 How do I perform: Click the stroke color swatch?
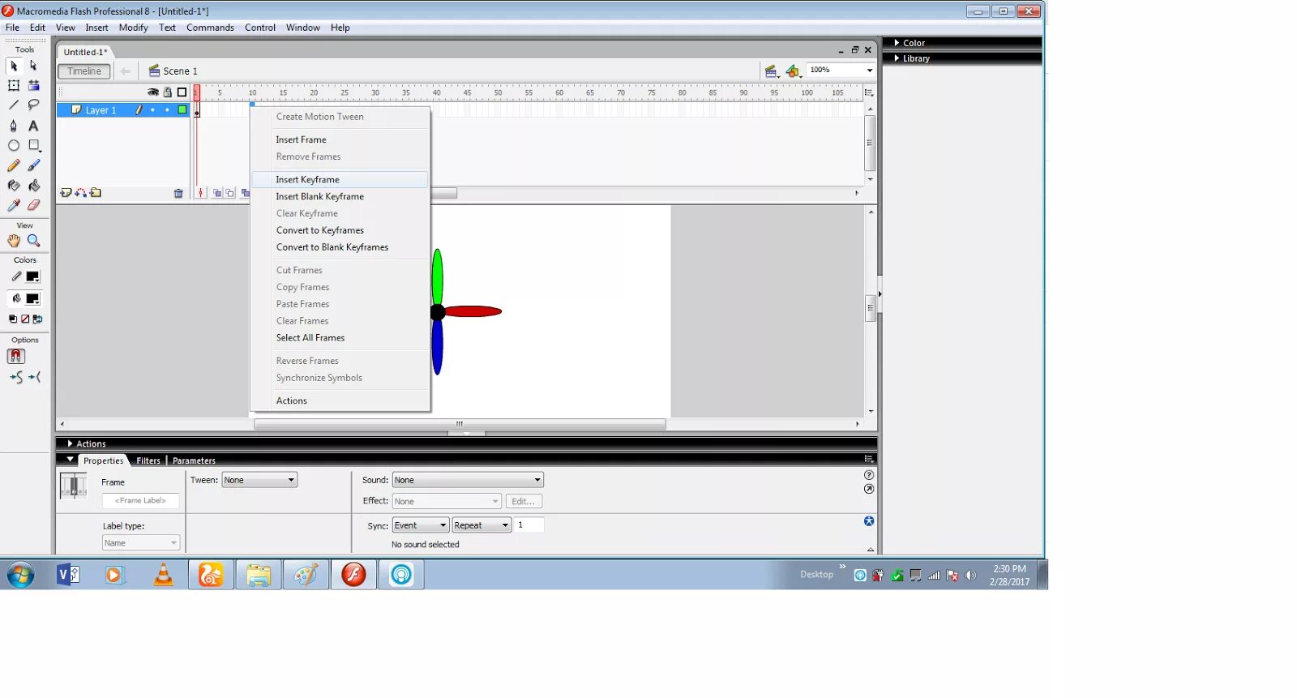[x=32, y=277]
